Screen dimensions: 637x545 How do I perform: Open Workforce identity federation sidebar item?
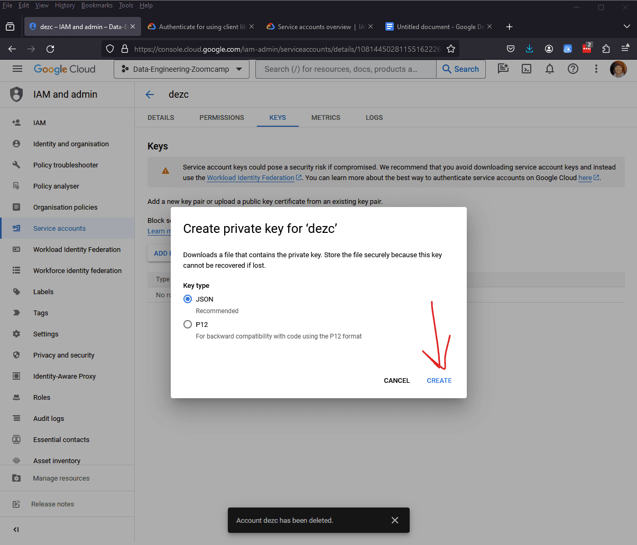coord(67,270)
